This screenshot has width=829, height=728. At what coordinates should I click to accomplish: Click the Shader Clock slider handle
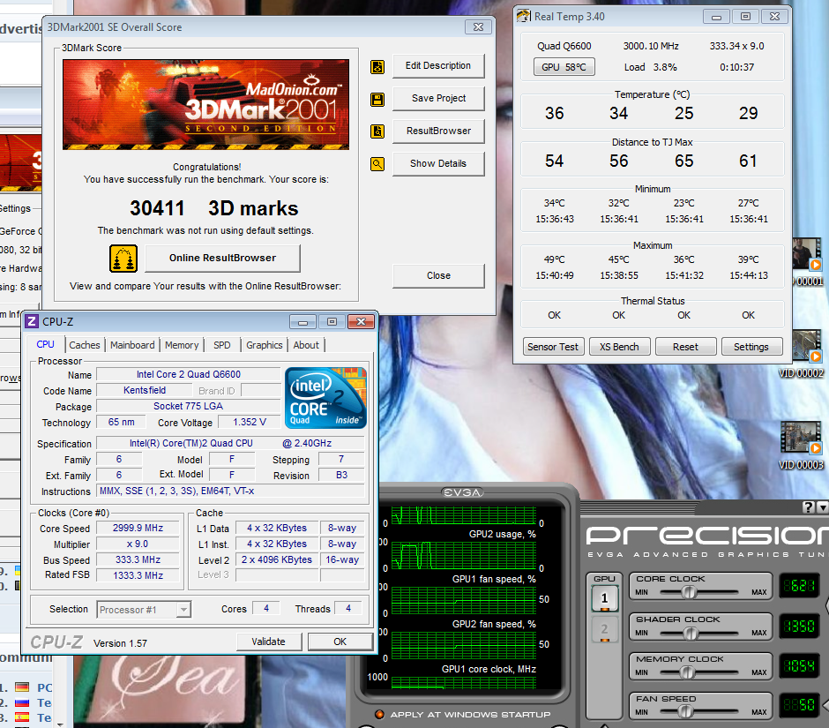(x=690, y=633)
